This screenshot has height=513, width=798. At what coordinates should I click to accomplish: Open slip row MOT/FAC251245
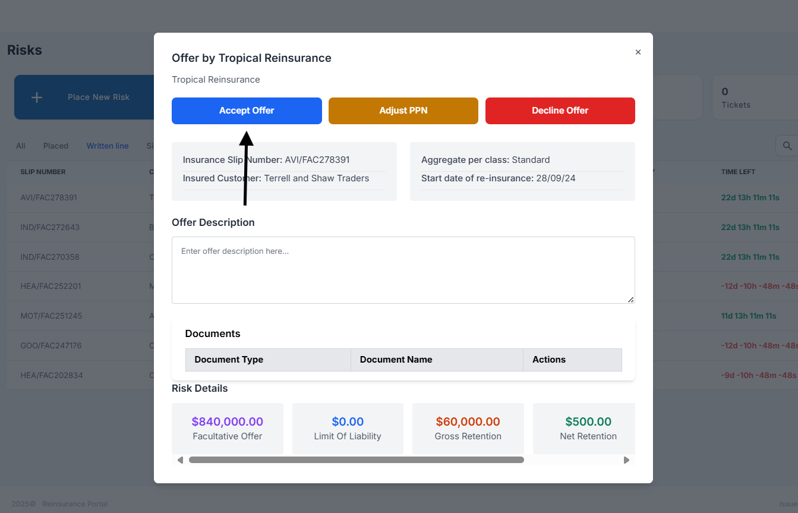(x=51, y=316)
